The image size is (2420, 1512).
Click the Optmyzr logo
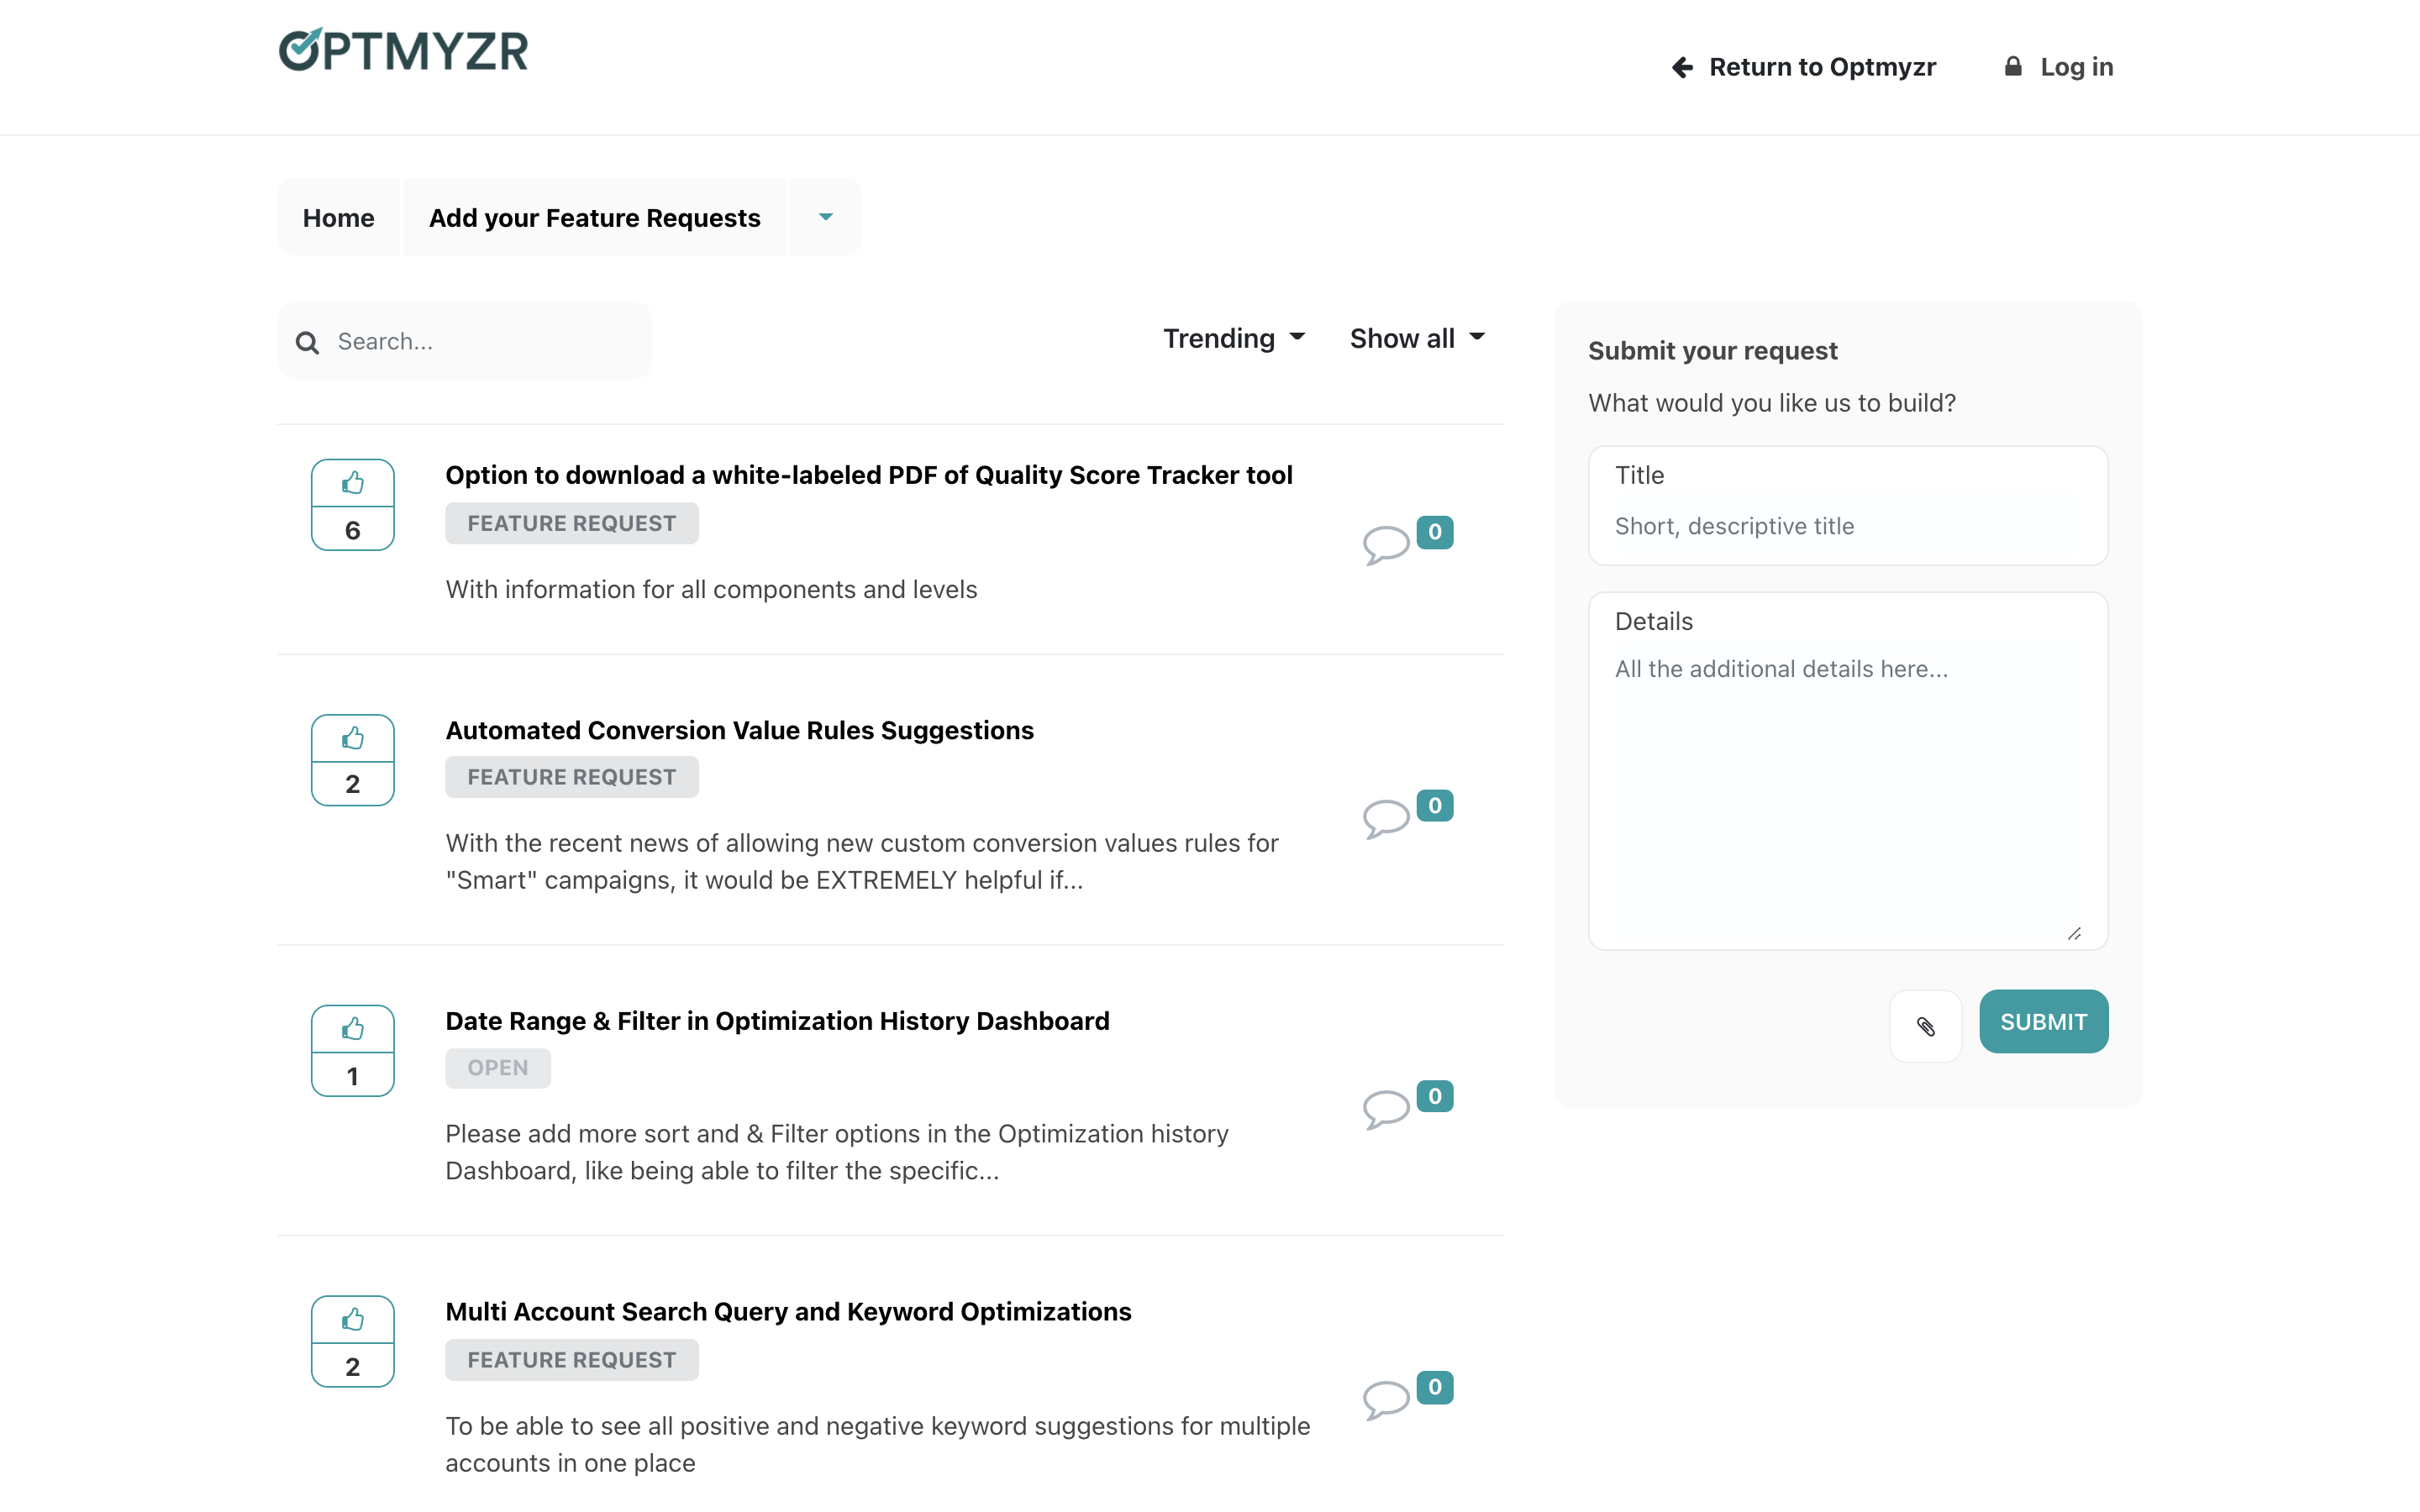click(403, 50)
